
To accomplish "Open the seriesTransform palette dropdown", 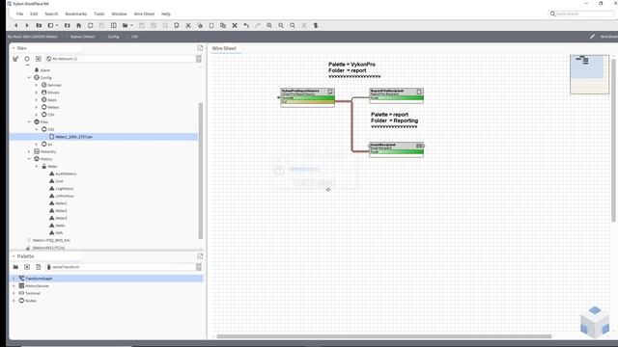I will 199,267.
